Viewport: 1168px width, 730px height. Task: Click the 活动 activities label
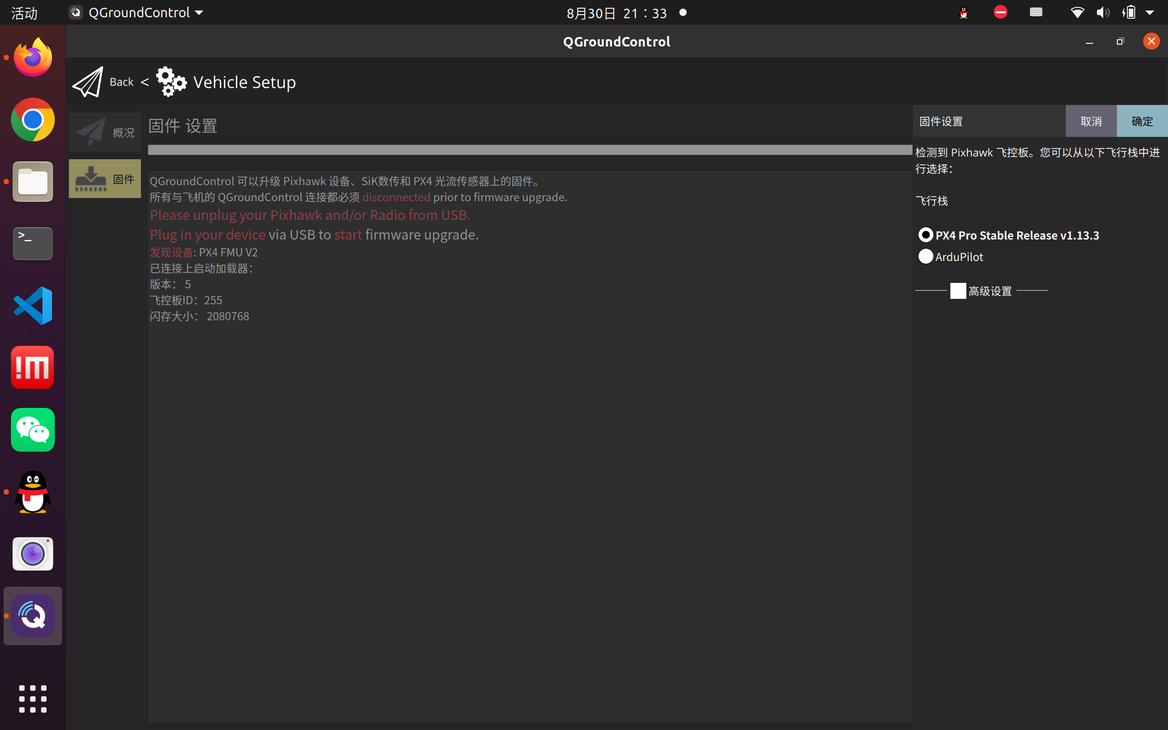[24, 13]
